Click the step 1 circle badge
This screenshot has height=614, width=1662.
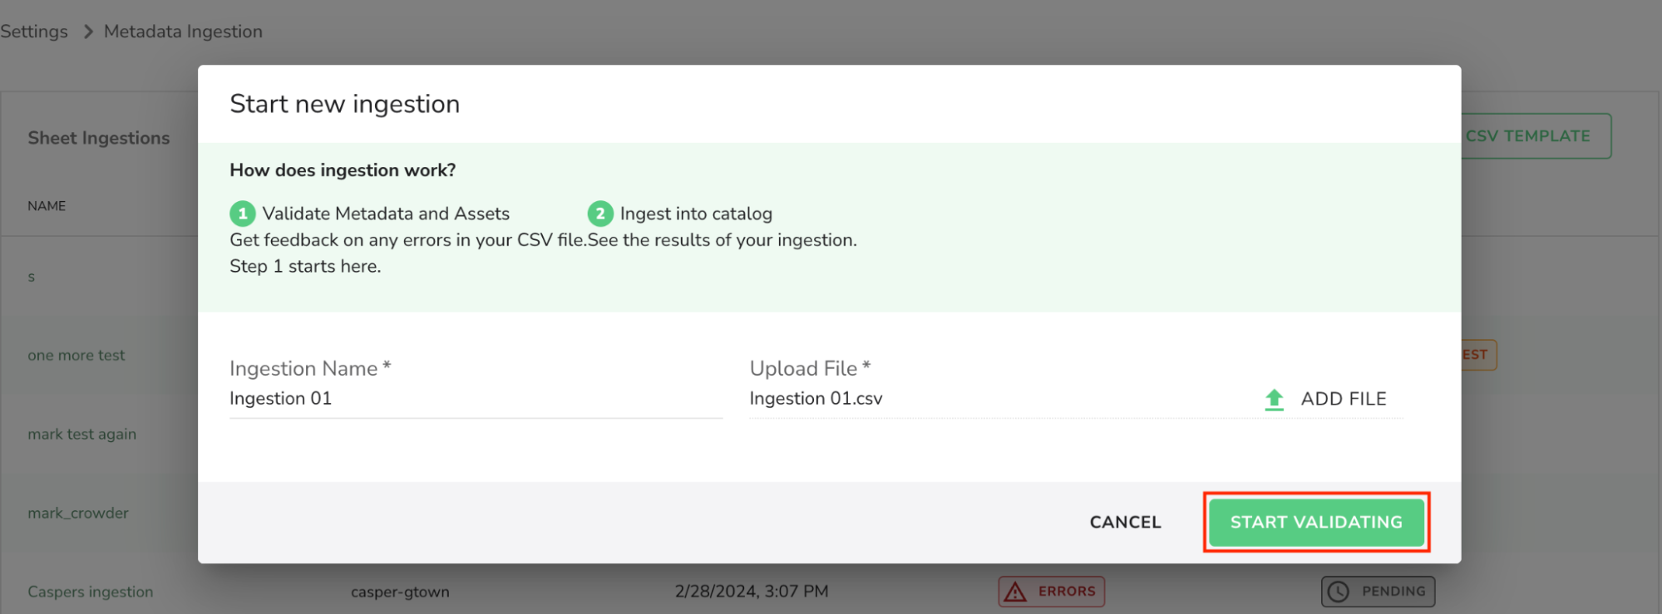coord(242,214)
